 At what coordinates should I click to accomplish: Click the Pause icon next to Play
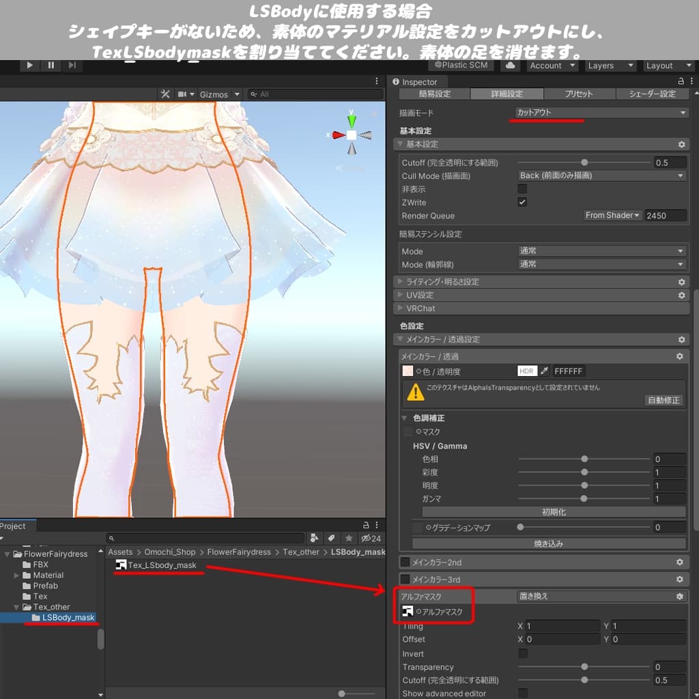pyautogui.click(x=50, y=66)
